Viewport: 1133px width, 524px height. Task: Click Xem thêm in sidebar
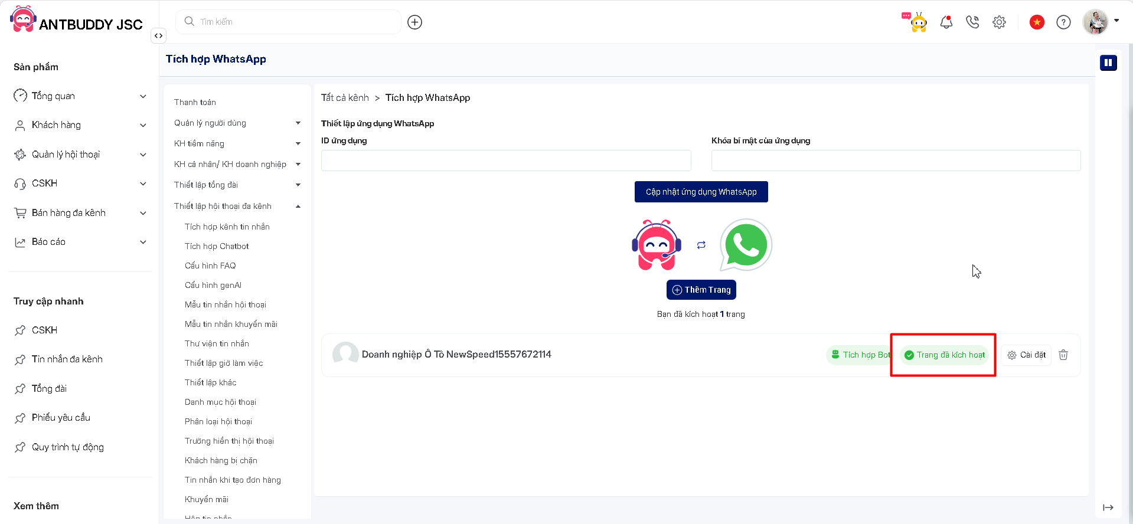[x=36, y=506]
